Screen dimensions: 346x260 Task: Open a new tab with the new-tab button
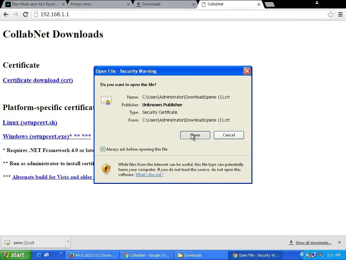coord(269,4)
